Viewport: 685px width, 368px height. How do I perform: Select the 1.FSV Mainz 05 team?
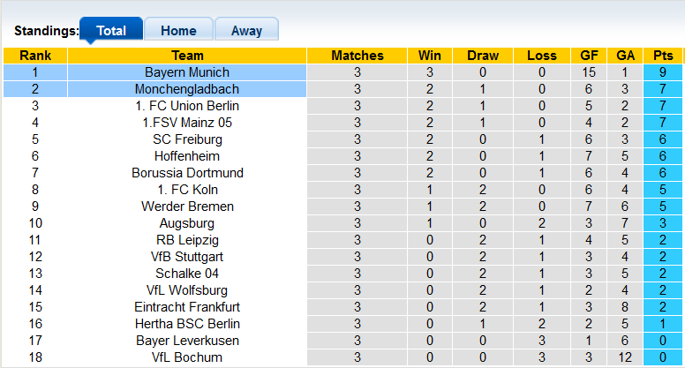(x=187, y=123)
